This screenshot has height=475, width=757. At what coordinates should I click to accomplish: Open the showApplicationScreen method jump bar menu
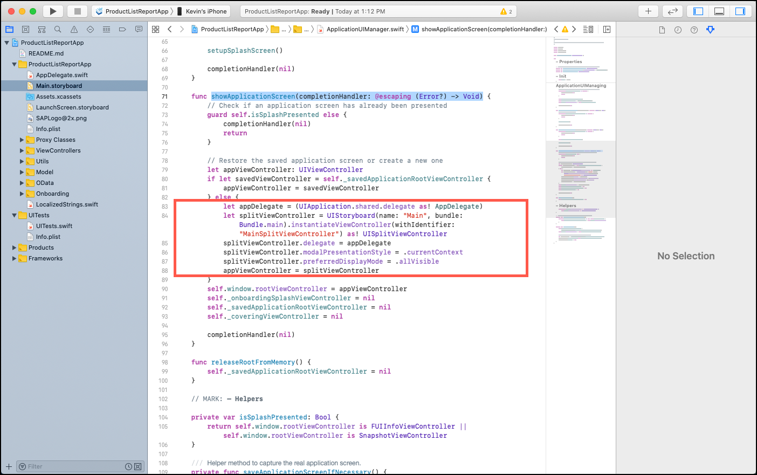[479, 29]
